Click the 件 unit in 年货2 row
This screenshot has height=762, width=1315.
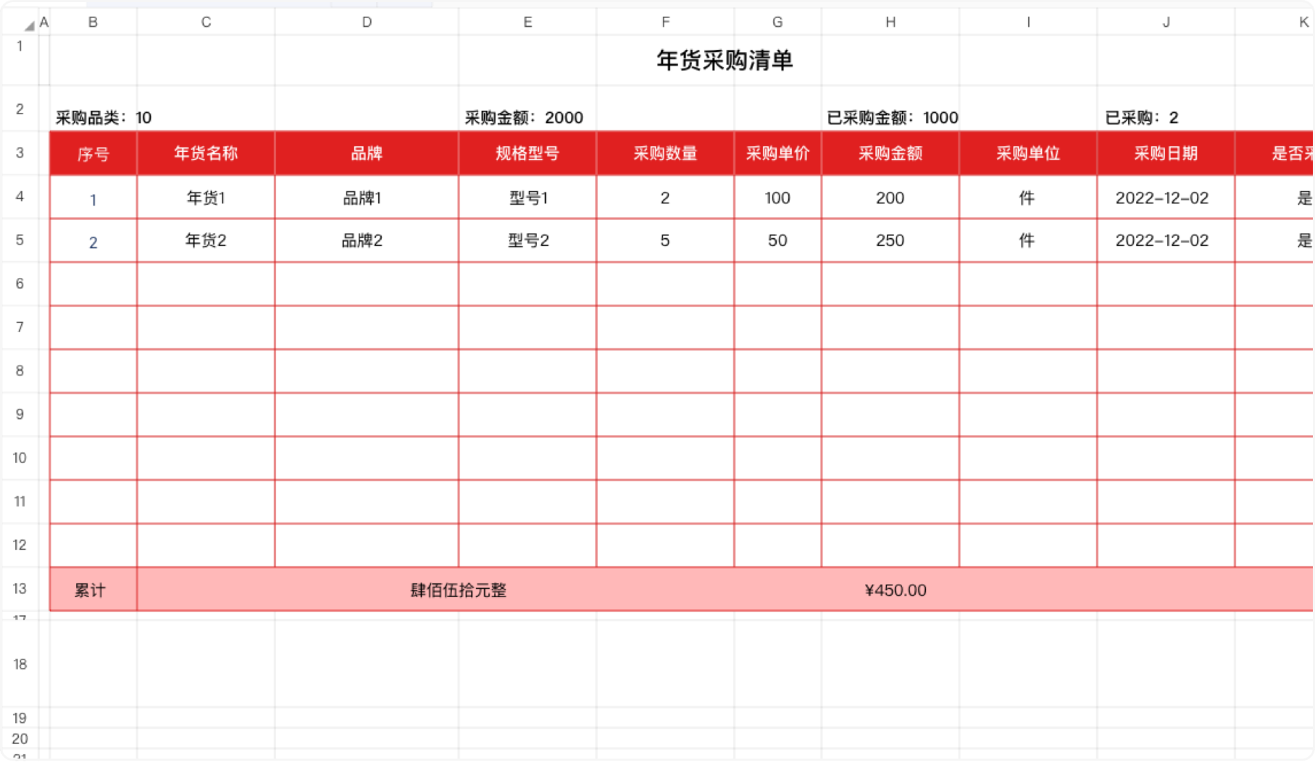pos(1028,240)
